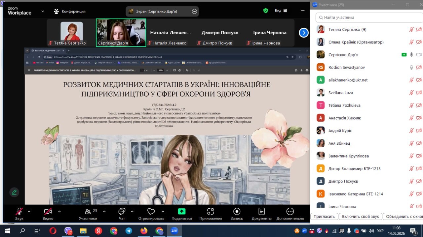
Task: Click Включить свой звук button
Action: point(360,217)
